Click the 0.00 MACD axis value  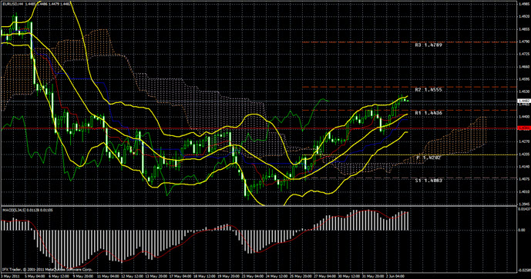click(x=522, y=231)
